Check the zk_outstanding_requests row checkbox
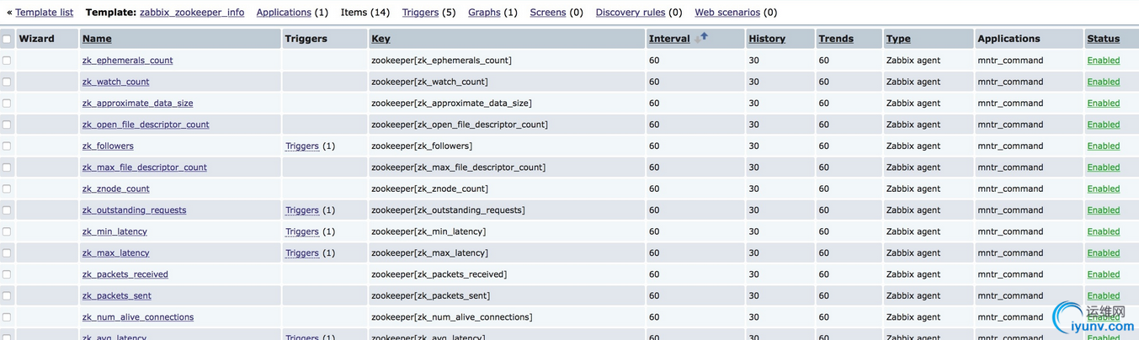 (7, 210)
